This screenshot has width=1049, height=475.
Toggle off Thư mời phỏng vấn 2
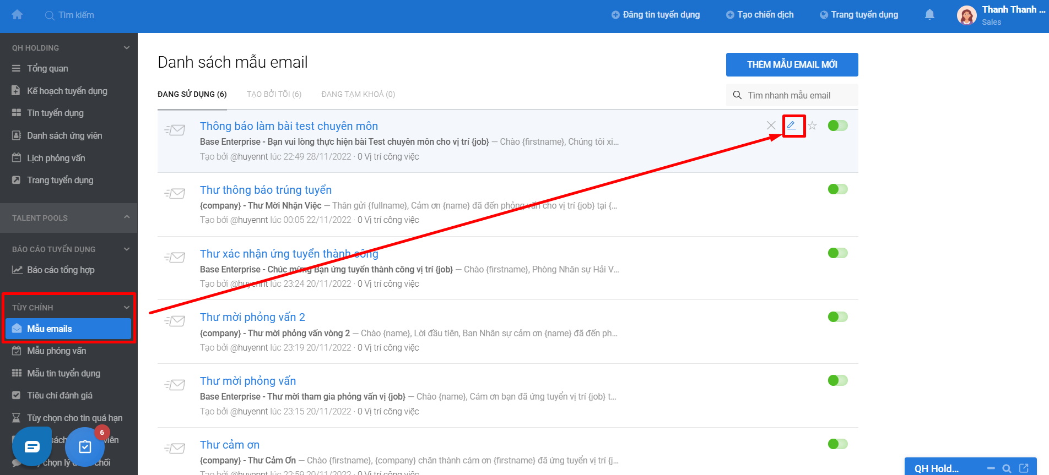point(837,316)
